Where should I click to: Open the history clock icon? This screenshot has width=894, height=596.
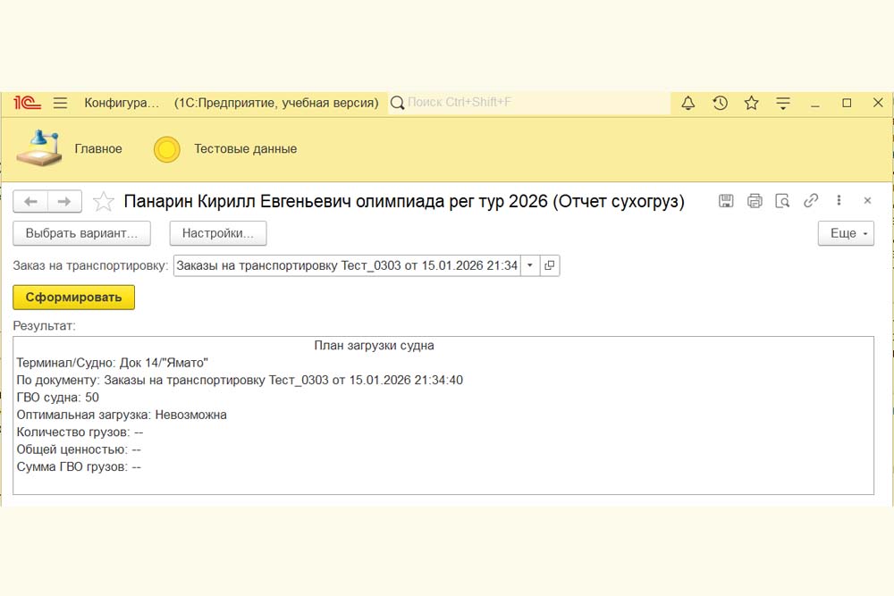tap(720, 103)
